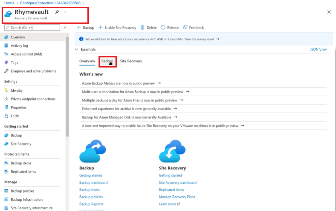
Task: Click the Refresh icon
Action: click(x=163, y=27)
